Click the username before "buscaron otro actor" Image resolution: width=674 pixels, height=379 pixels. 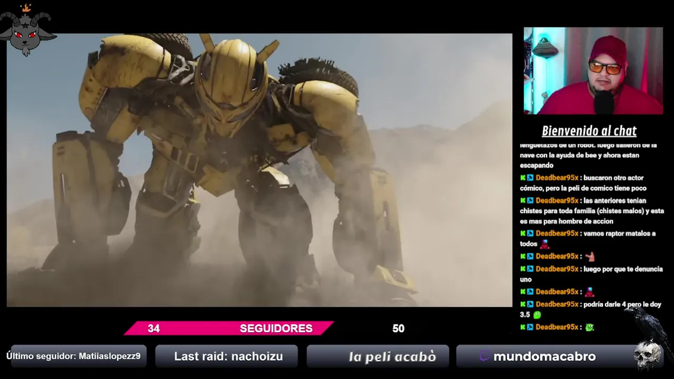(557, 178)
